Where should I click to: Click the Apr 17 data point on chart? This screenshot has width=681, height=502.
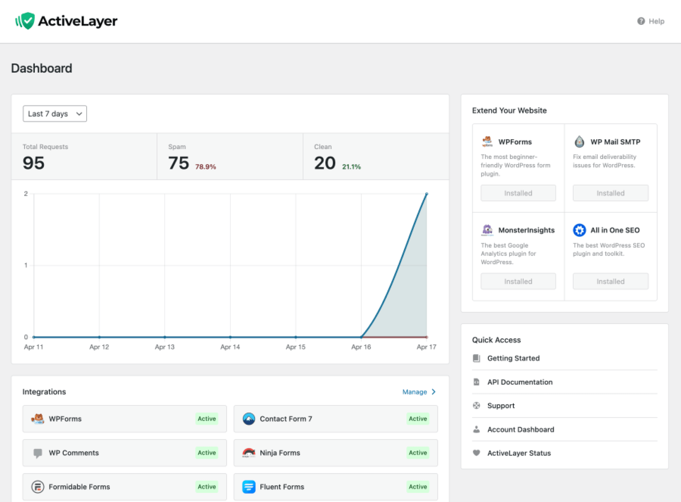click(x=427, y=194)
